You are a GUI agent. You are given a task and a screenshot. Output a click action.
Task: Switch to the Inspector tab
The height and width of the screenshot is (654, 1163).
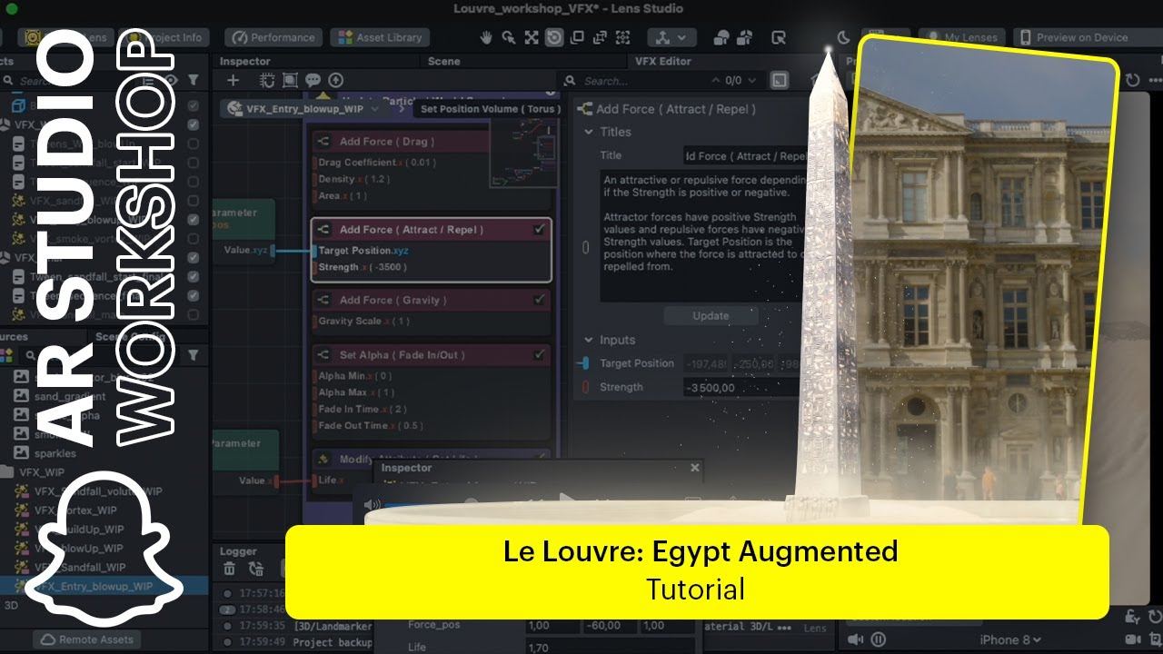(x=244, y=62)
